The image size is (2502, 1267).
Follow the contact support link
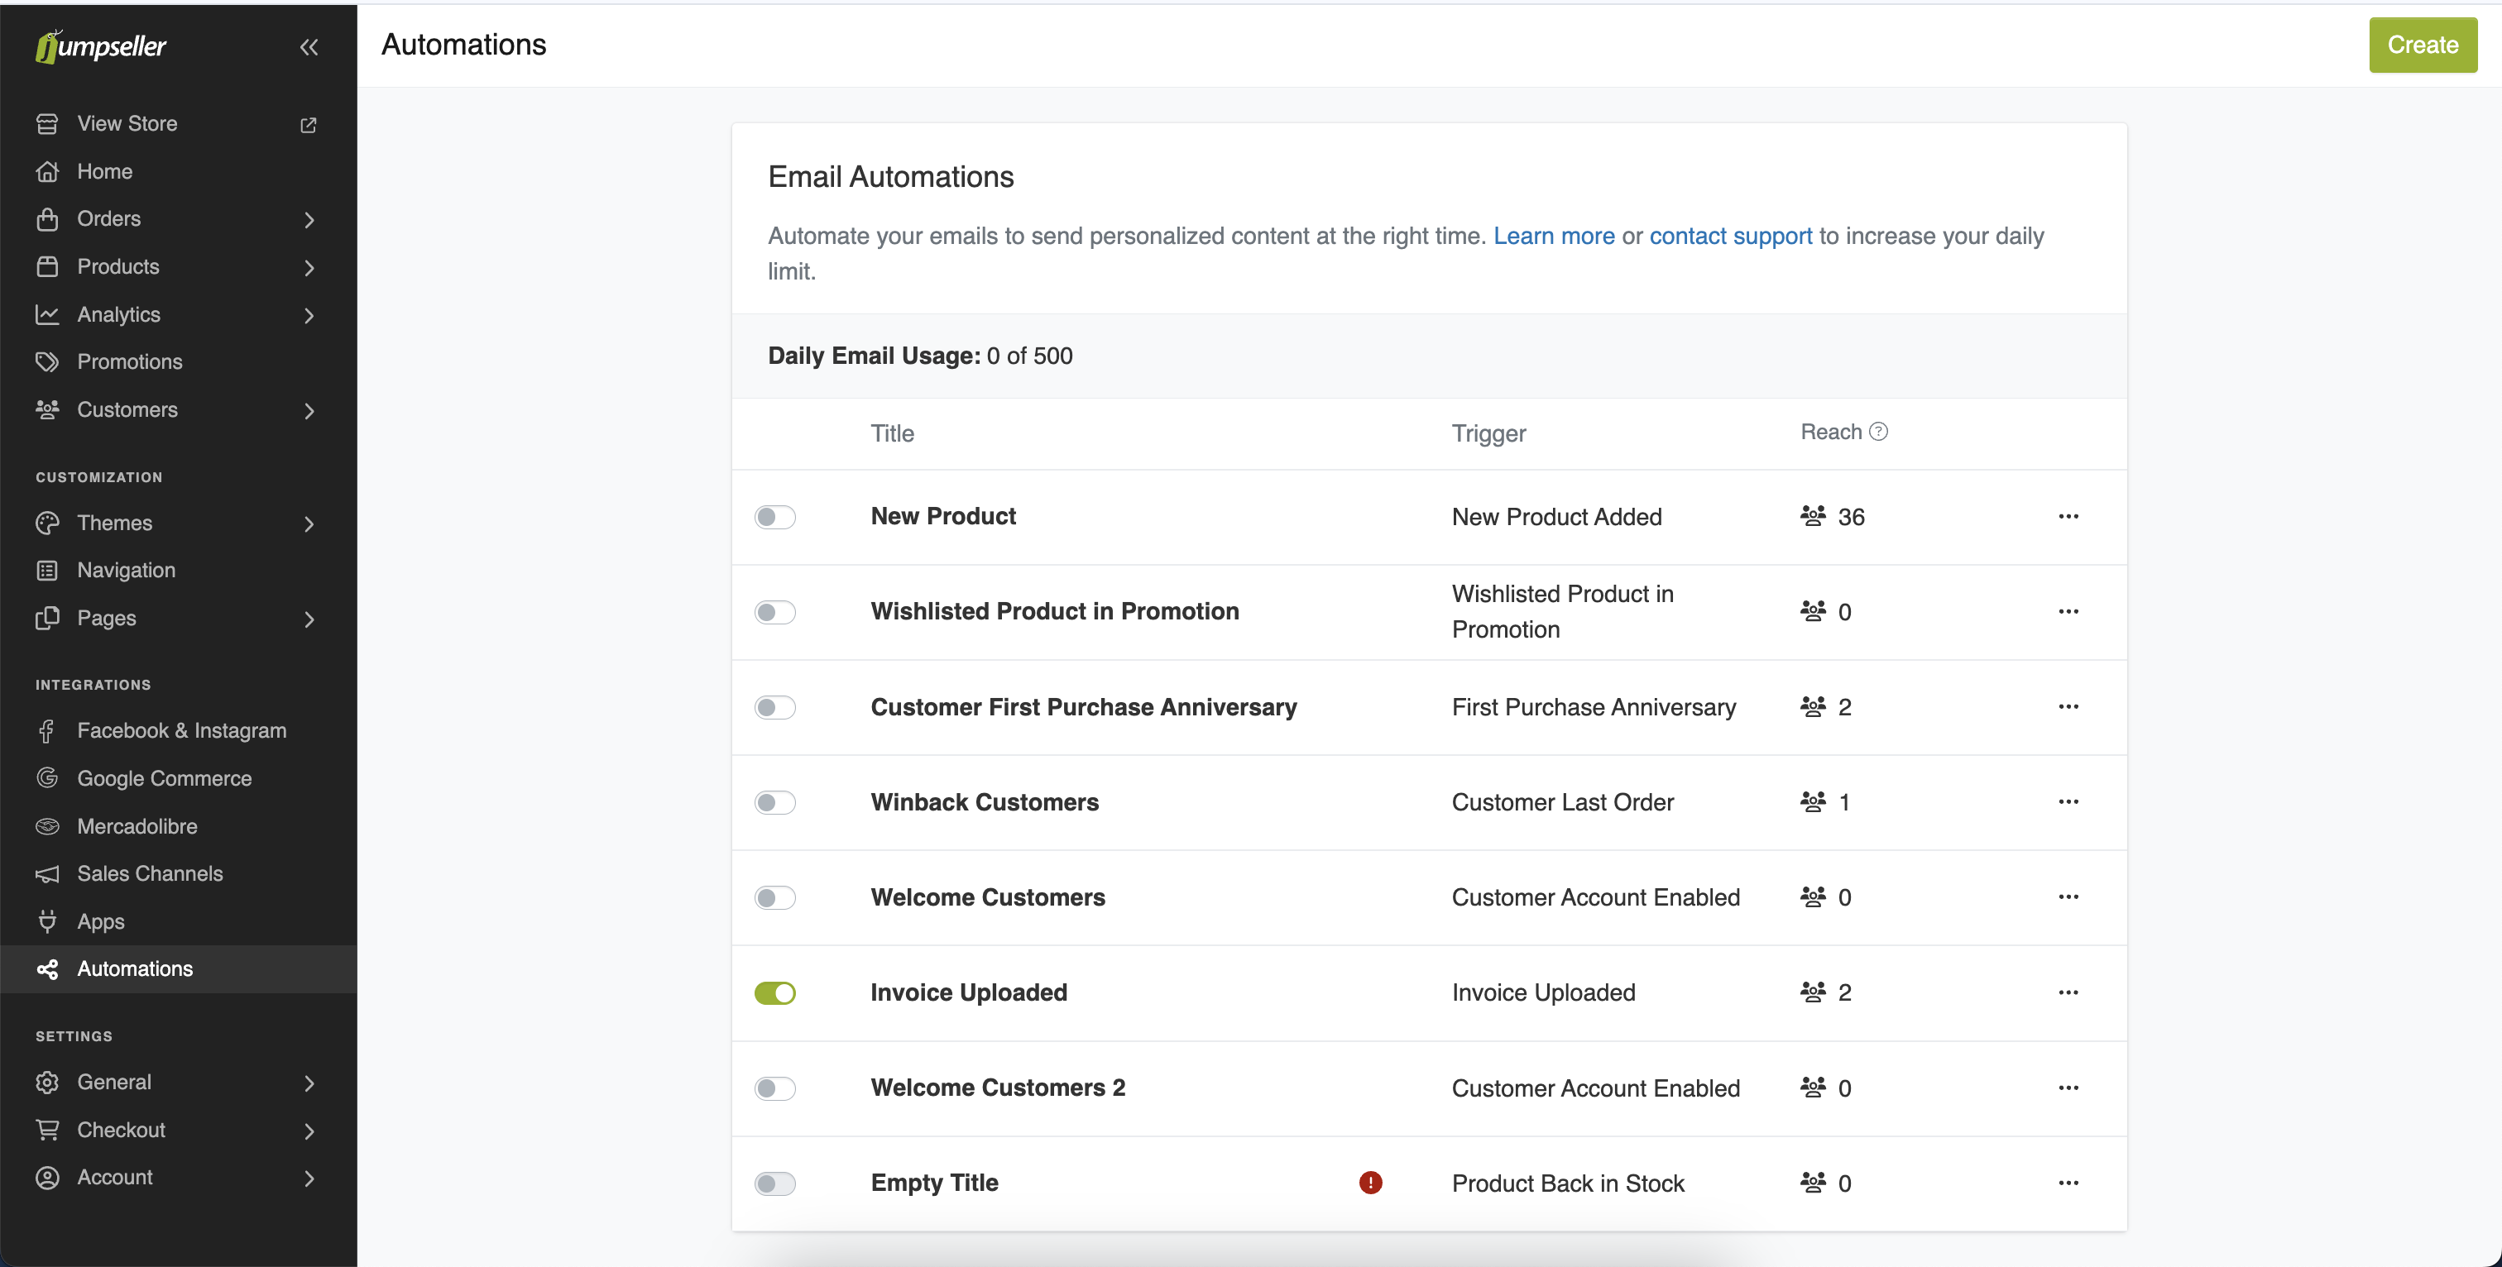click(1730, 236)
